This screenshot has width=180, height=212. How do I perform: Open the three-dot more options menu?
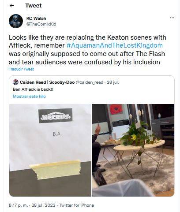coord(172,18)
